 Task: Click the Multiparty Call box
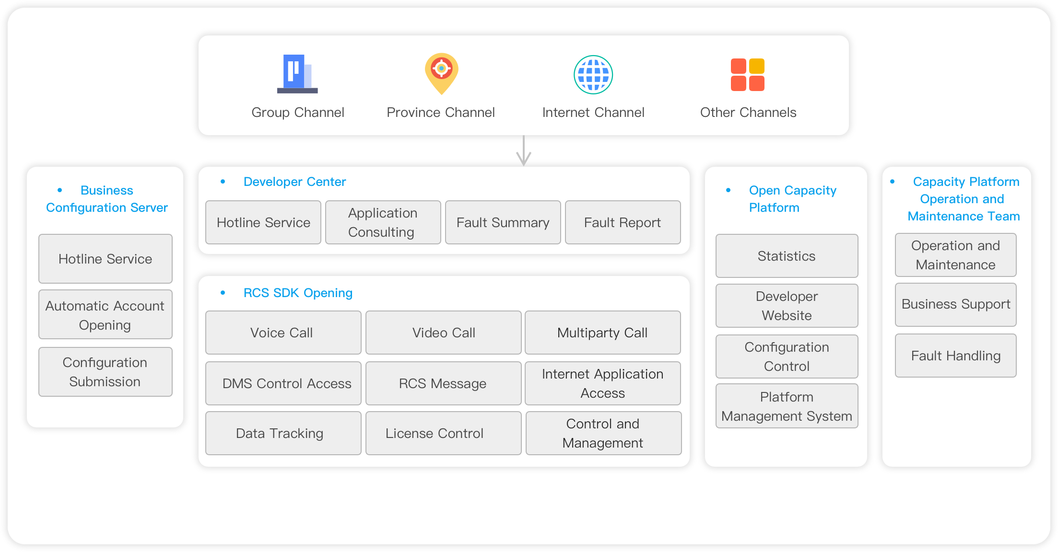point(602,333)
